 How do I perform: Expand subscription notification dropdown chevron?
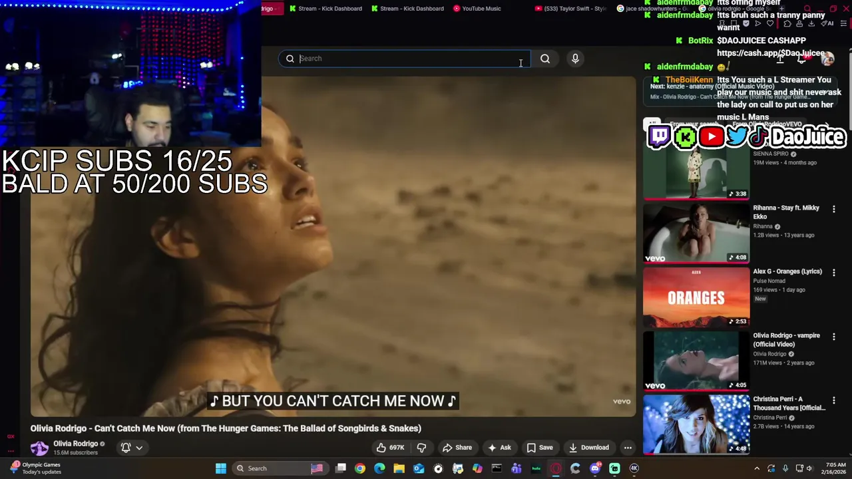[139, 448]
